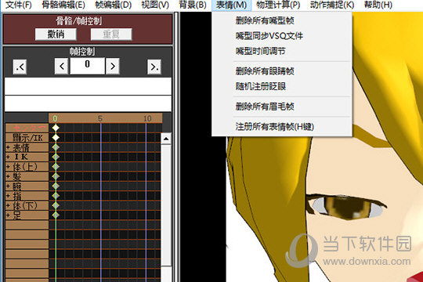Click the timeline scrollbar up arrow

(166, 139)
